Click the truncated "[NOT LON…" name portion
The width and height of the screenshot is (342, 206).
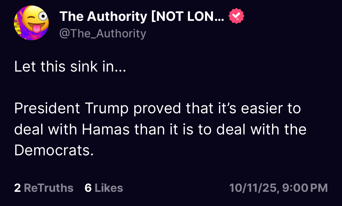188,17
